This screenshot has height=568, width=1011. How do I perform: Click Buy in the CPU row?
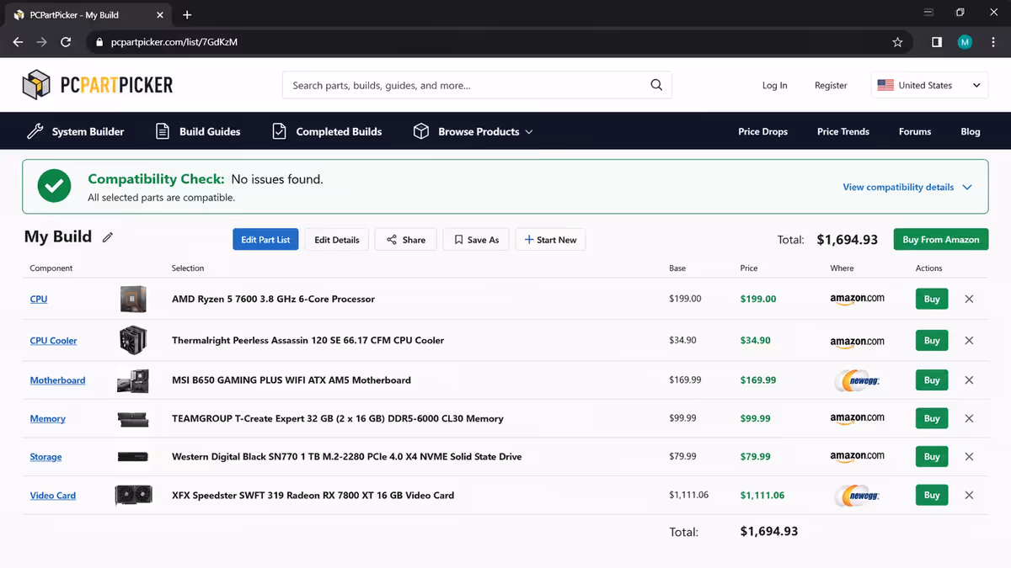tap(932, 299)
